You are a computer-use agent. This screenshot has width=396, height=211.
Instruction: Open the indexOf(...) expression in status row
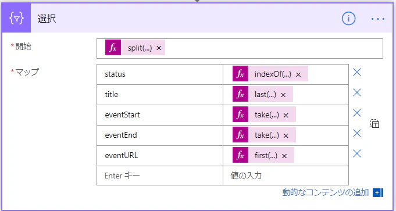(273, 74)
